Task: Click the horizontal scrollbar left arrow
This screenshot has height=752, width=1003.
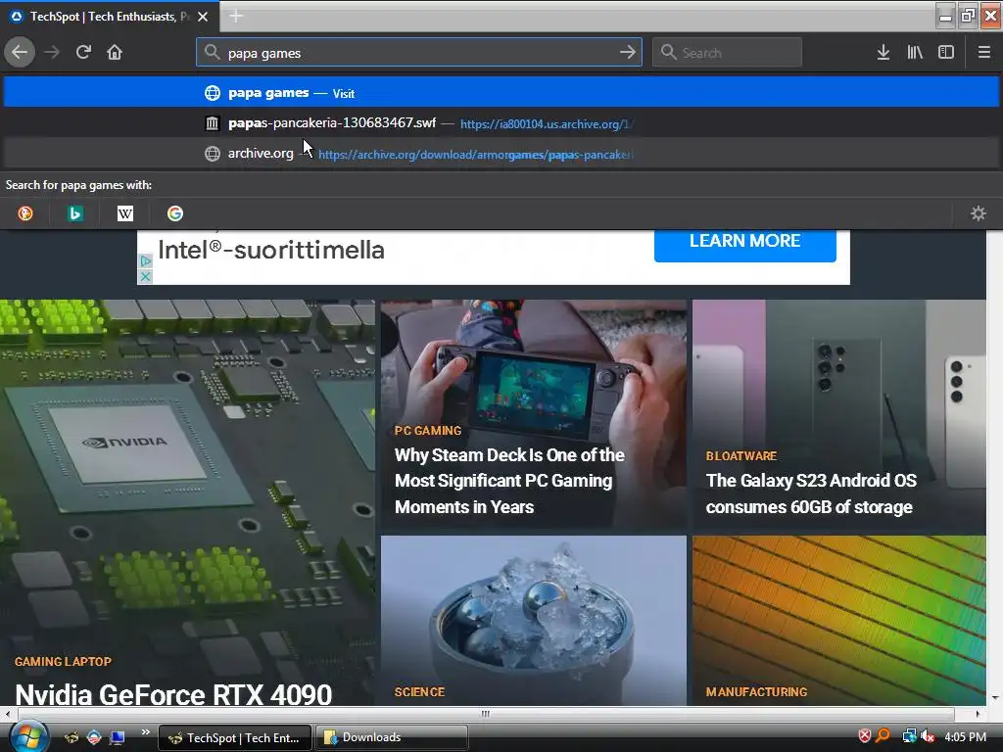Action: click(x=7, y=714)
